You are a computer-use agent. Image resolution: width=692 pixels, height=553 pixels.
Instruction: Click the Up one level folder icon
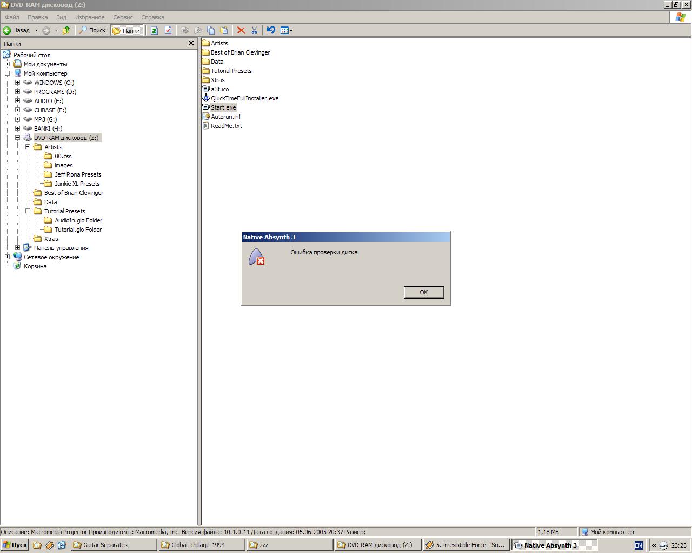[66, 30]
